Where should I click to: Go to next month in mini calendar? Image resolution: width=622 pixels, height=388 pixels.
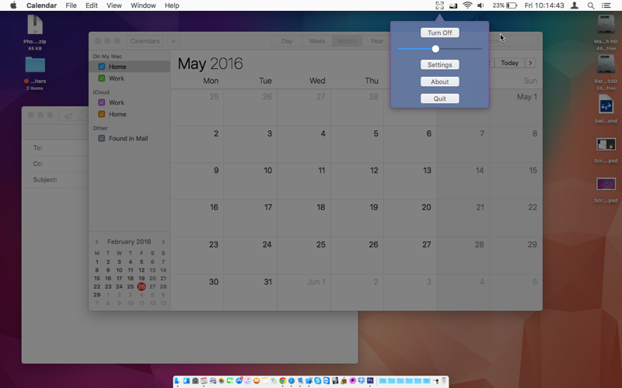tap(163, 241)
